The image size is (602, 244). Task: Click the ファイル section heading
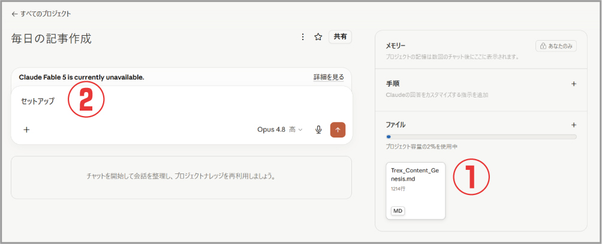396,124
